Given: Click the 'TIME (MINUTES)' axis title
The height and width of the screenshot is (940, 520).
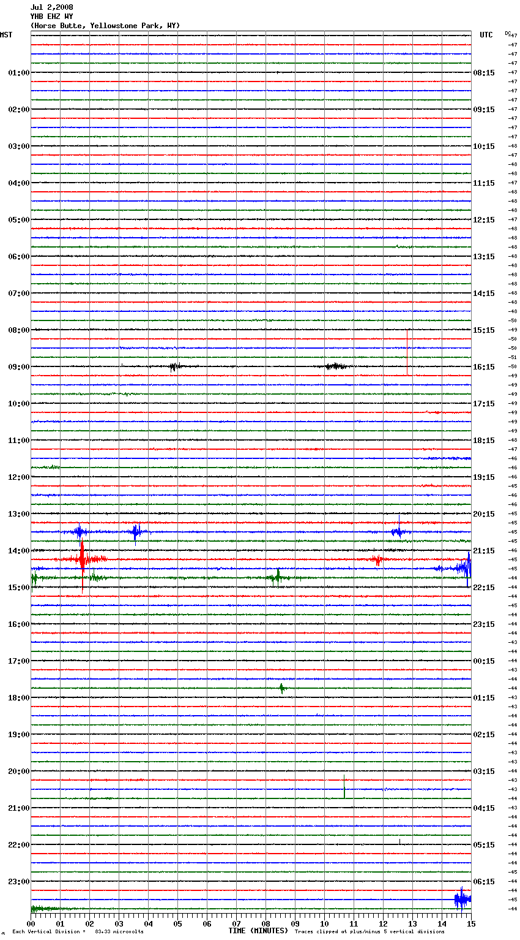Looking at the screenshot, I should click(258, 931).
